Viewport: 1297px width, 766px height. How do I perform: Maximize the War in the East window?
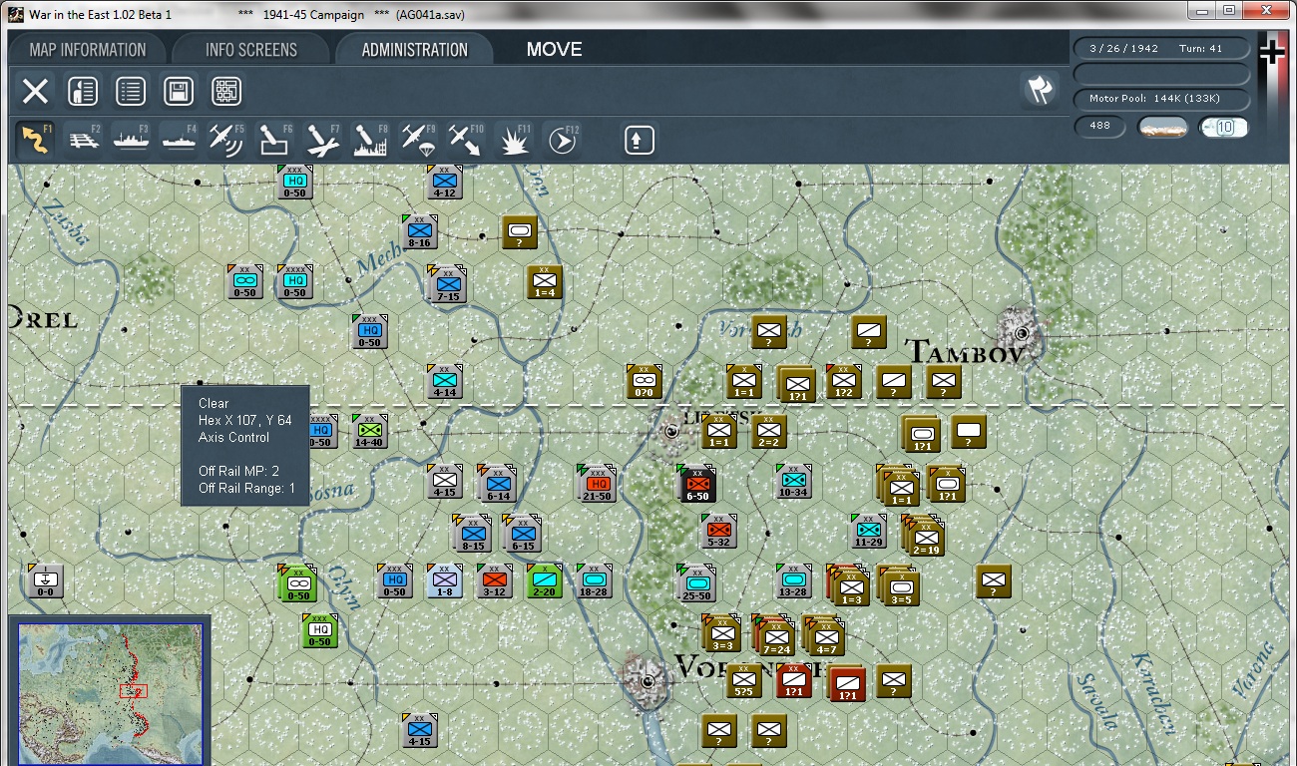[1228, 11]
